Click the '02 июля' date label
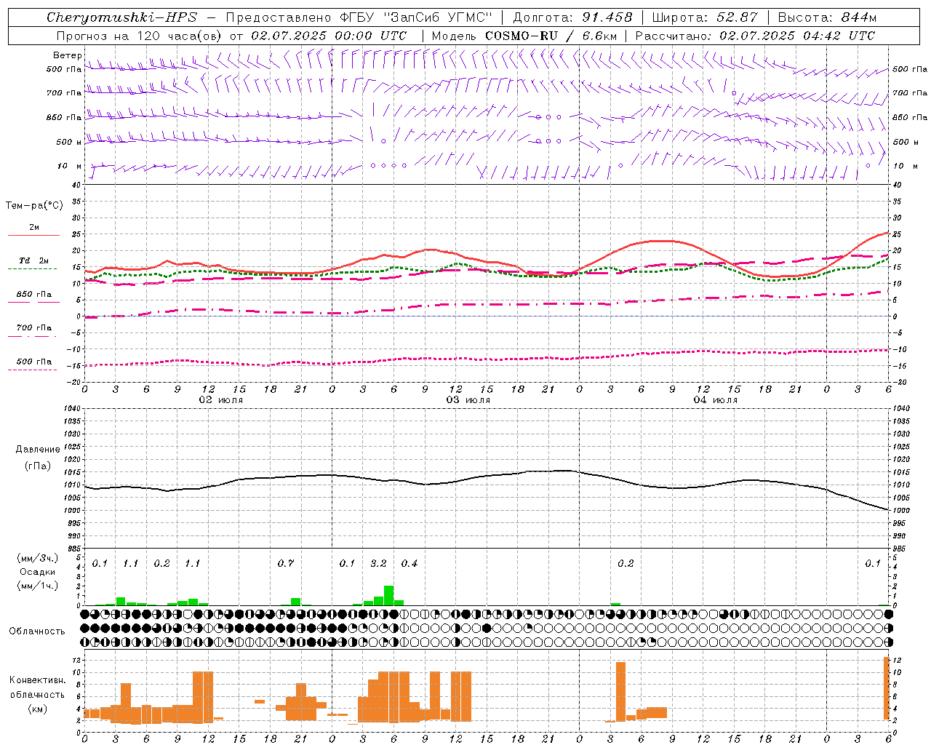This screenshot has width=931, height=745. click(221, 400)
